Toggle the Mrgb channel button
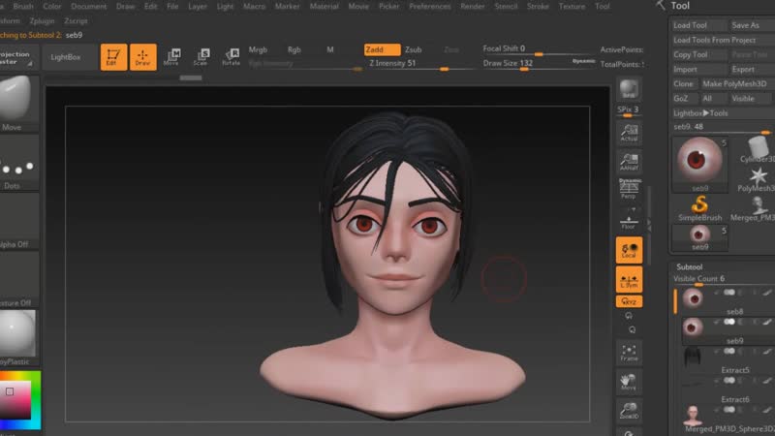 (258, 49)
